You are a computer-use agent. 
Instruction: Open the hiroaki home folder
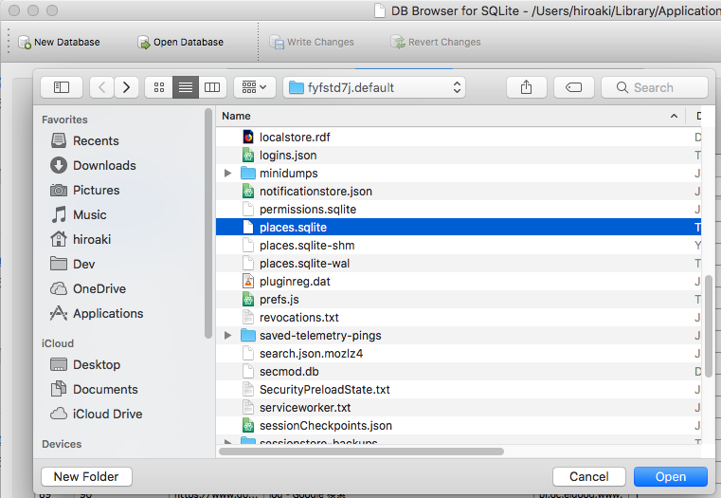point(81,239)
